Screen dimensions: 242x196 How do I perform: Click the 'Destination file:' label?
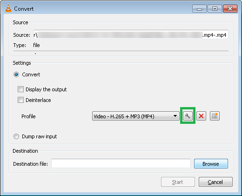click(x=31, y=164)
